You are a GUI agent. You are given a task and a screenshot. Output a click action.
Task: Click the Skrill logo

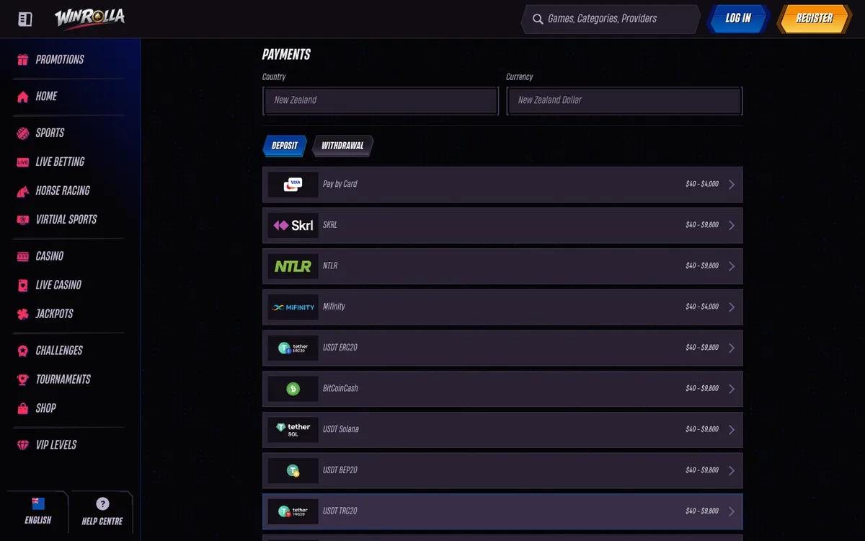293,226
